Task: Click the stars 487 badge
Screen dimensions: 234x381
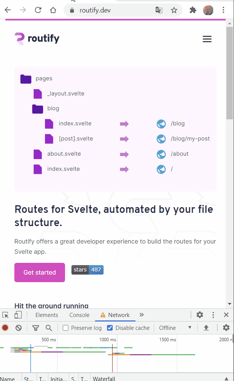Action: (x=87, y=270)
